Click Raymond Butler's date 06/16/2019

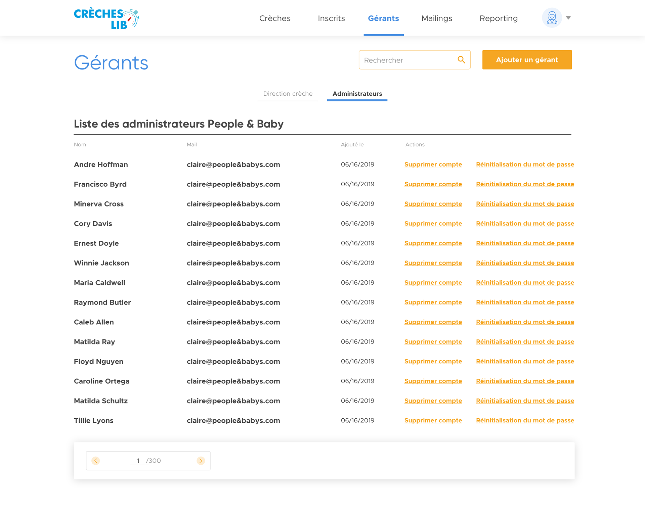click(x=357, y=302)
